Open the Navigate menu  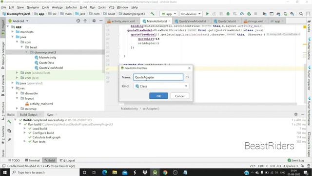[33, 7]
